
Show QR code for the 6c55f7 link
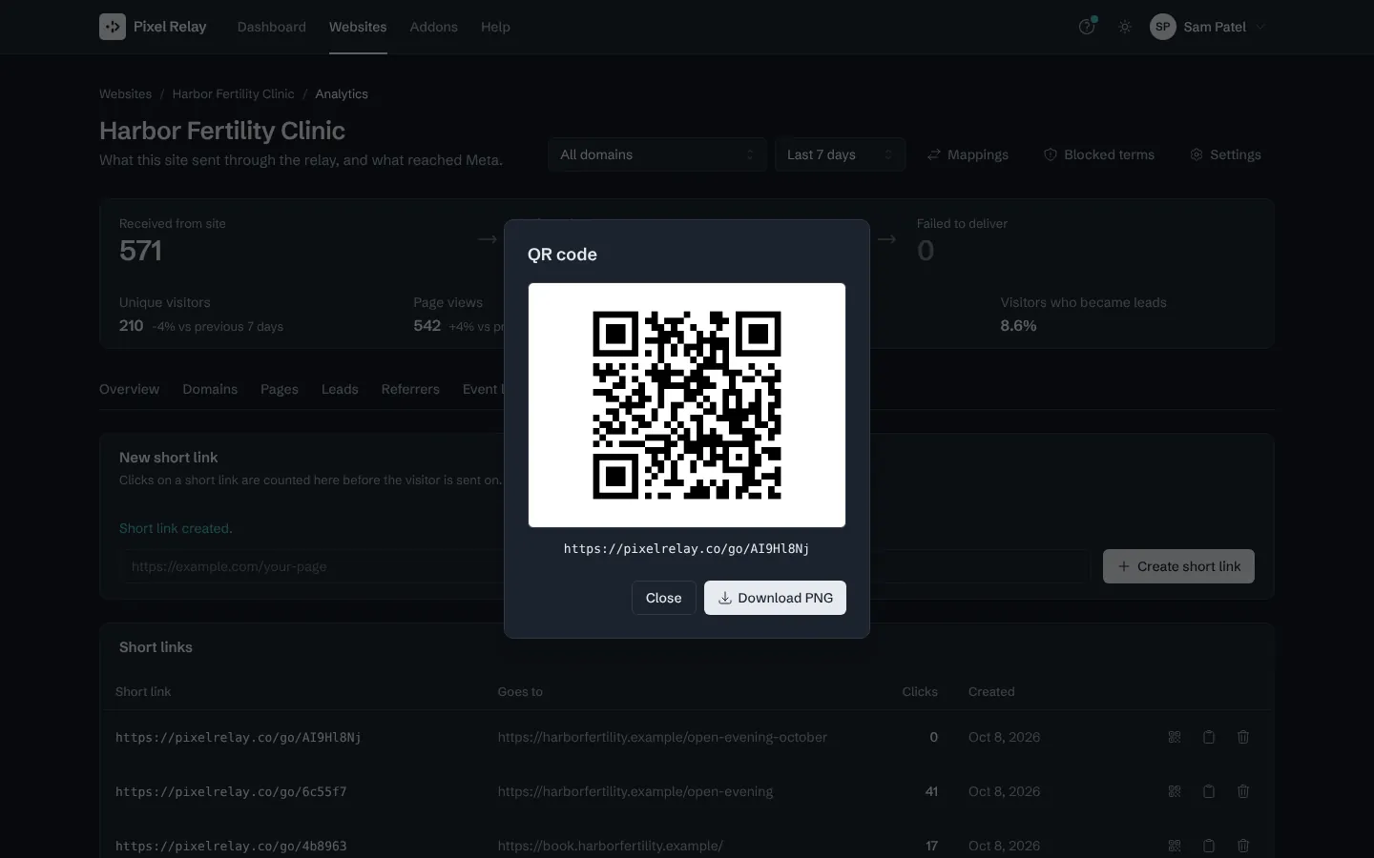pyautogui.click(x=1175, y=791)
